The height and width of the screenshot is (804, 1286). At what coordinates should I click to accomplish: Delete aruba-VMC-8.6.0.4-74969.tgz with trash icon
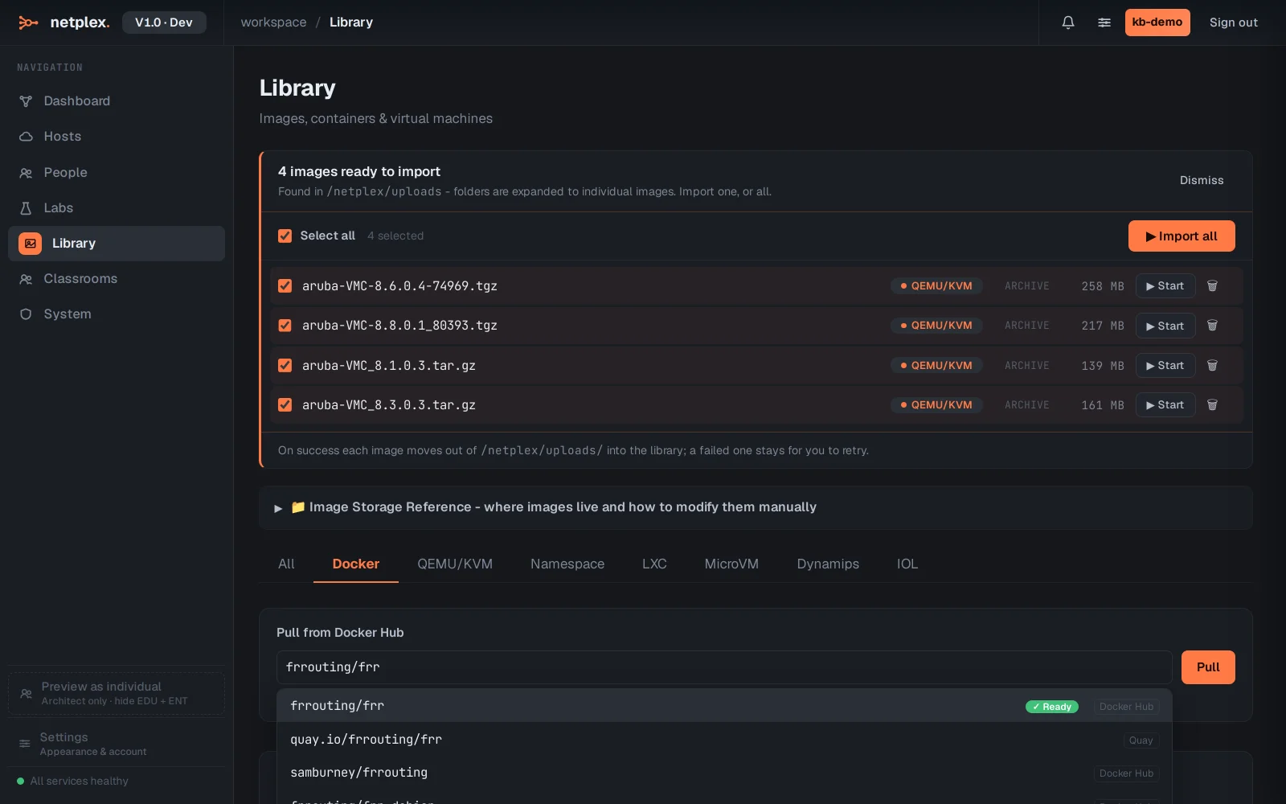coord(1213,286)
